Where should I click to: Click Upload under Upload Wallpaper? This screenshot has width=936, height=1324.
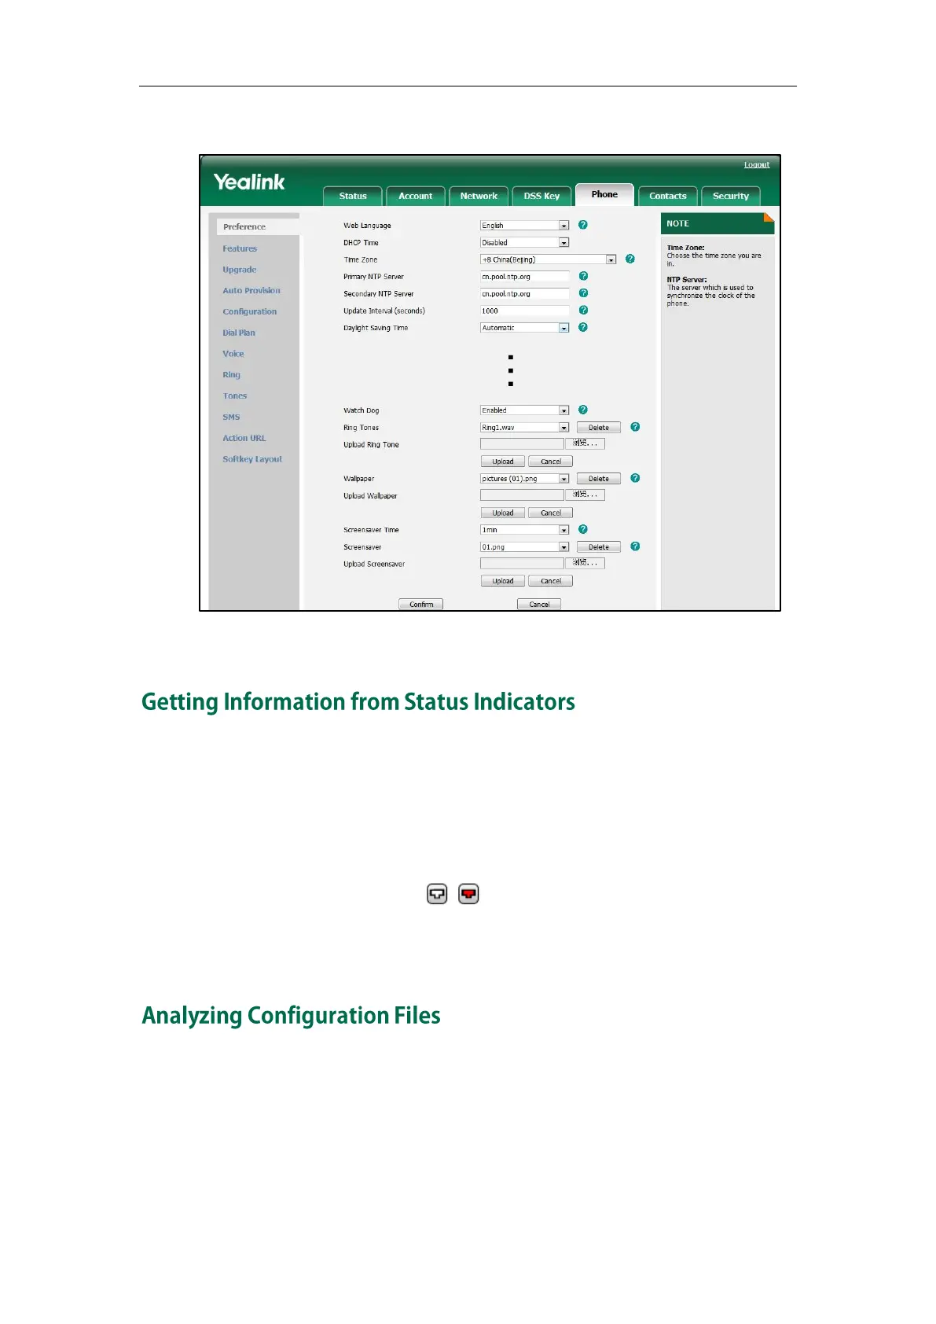click(x=503, y=513)
